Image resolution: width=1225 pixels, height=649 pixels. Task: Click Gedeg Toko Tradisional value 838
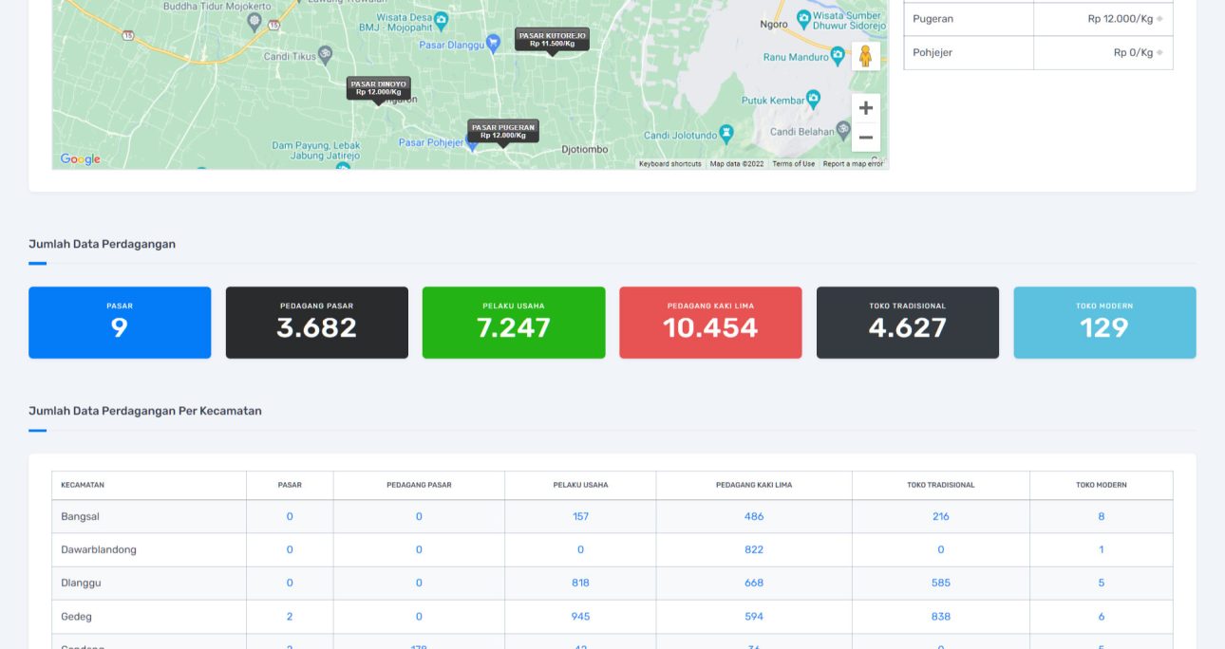coord(941,617)
